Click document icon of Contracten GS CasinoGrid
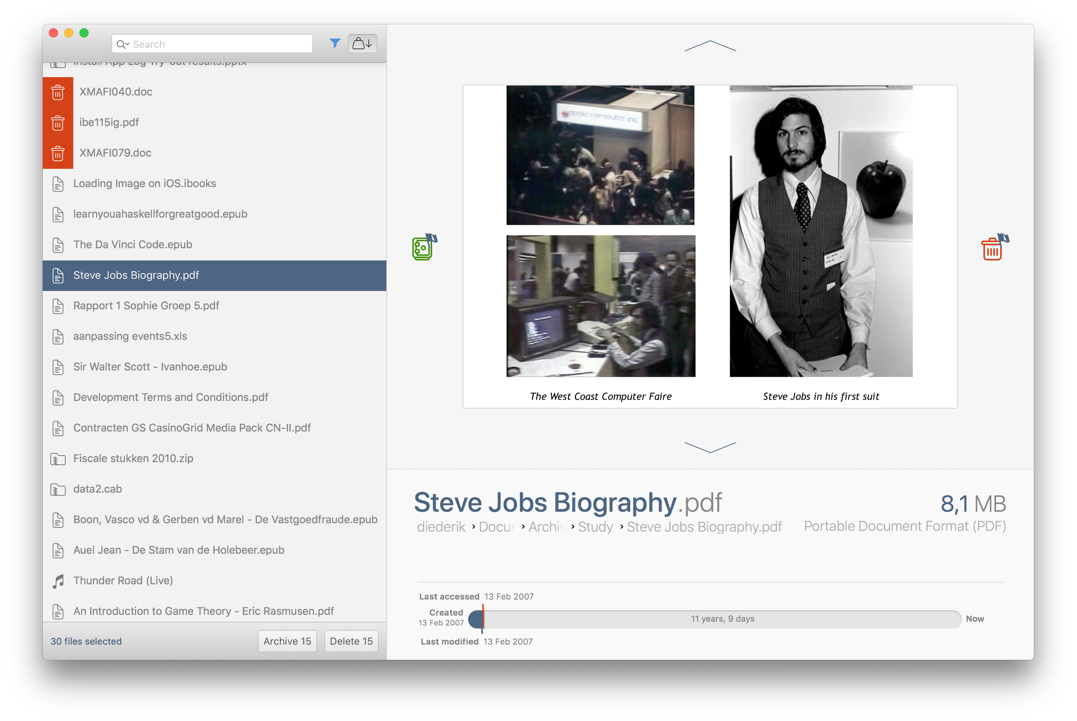1077x721 pixels. click(58, 428)
